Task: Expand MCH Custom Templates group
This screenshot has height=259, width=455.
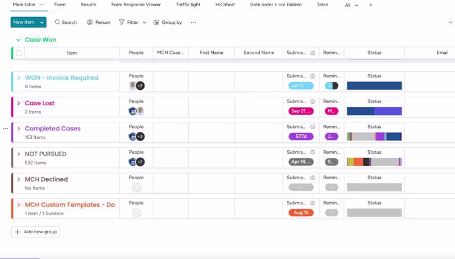Action: point(19,205)
